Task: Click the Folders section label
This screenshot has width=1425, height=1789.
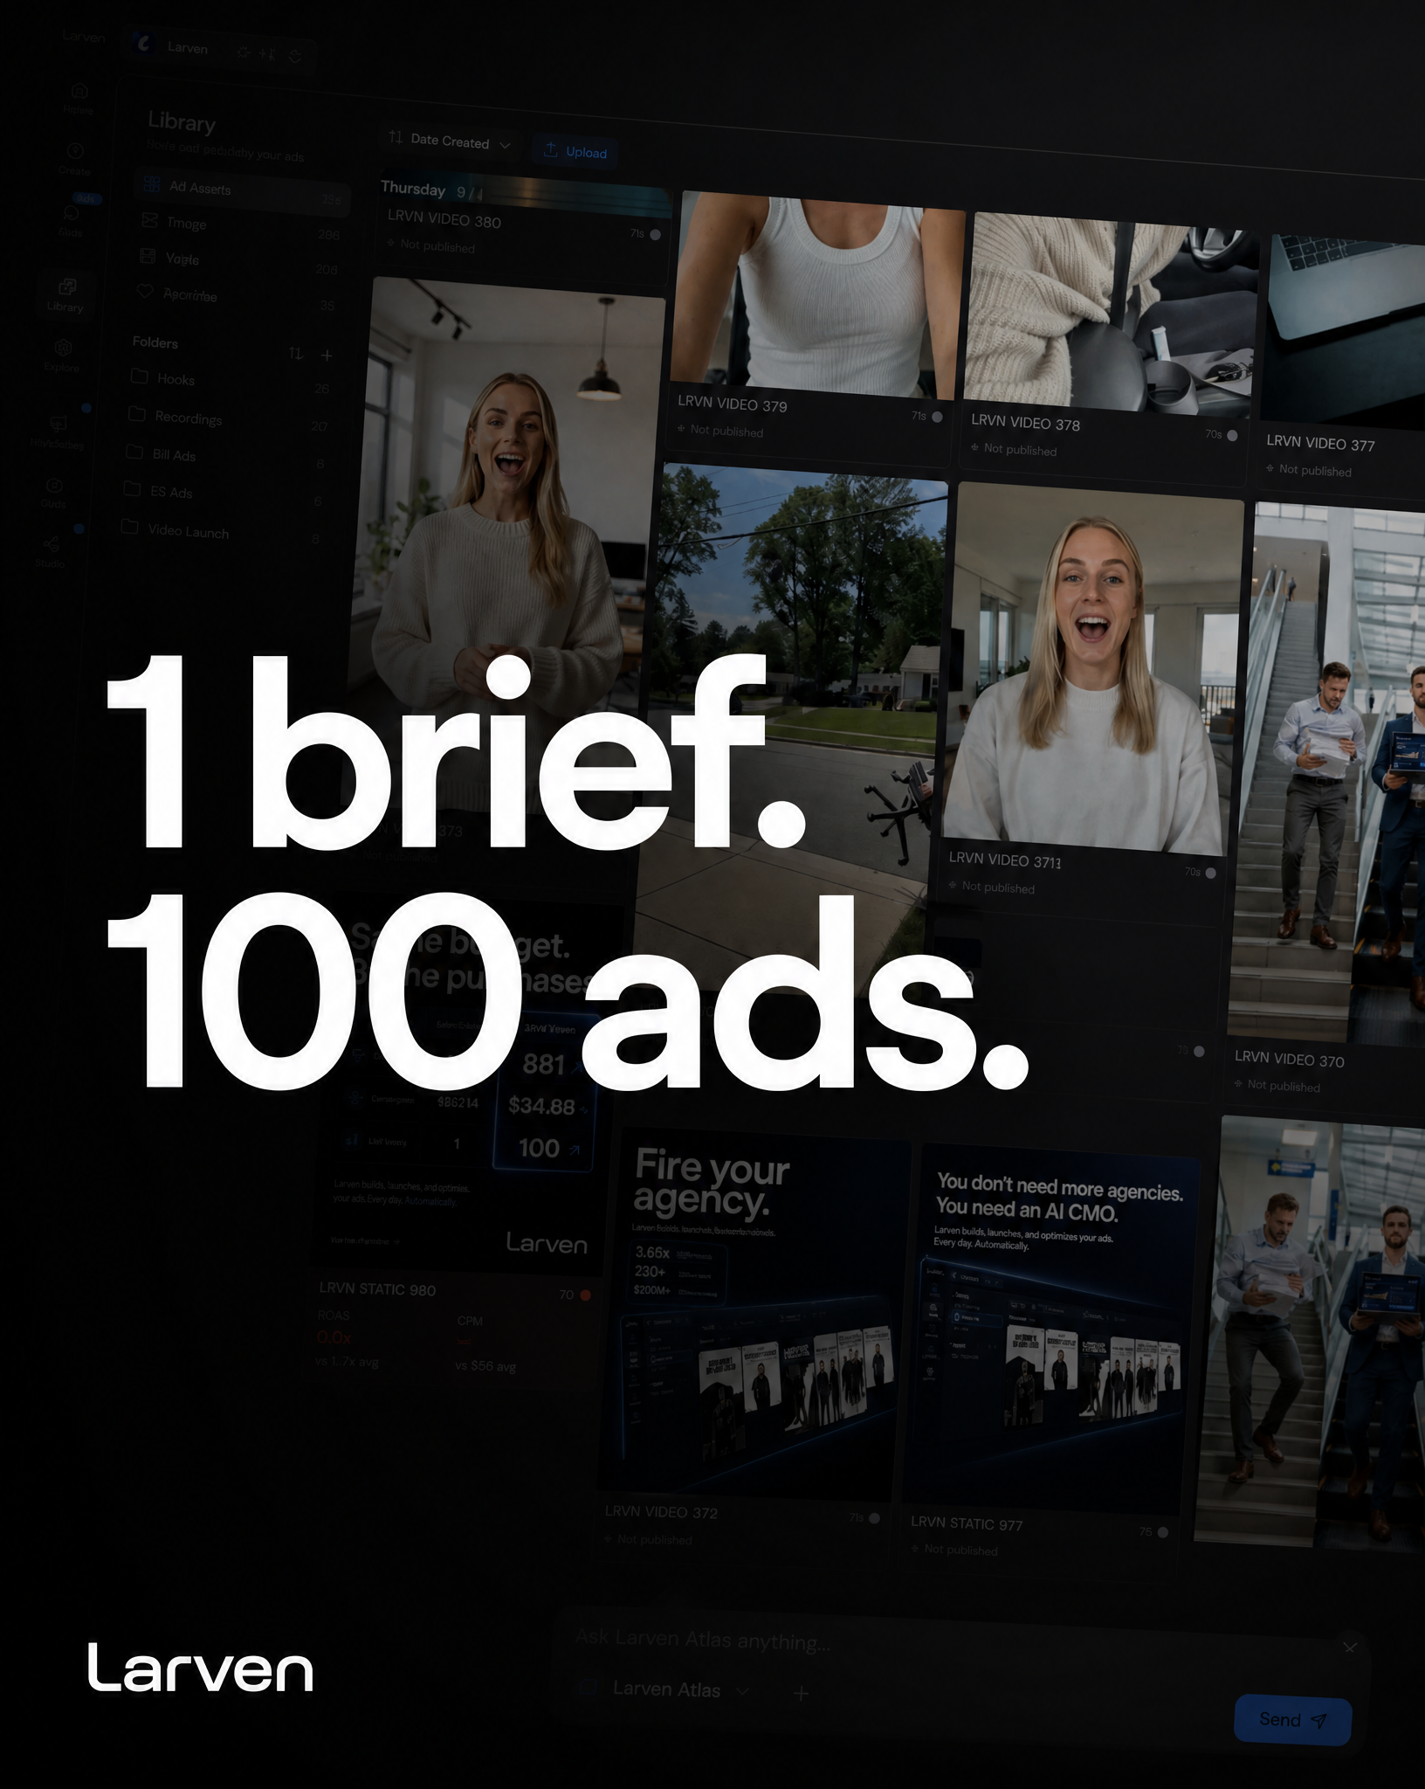Action: (x=155, y=342)
